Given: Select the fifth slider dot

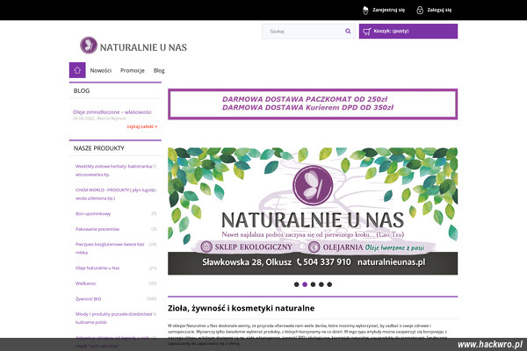Looking at the screenshot, I should click(329, 284).
